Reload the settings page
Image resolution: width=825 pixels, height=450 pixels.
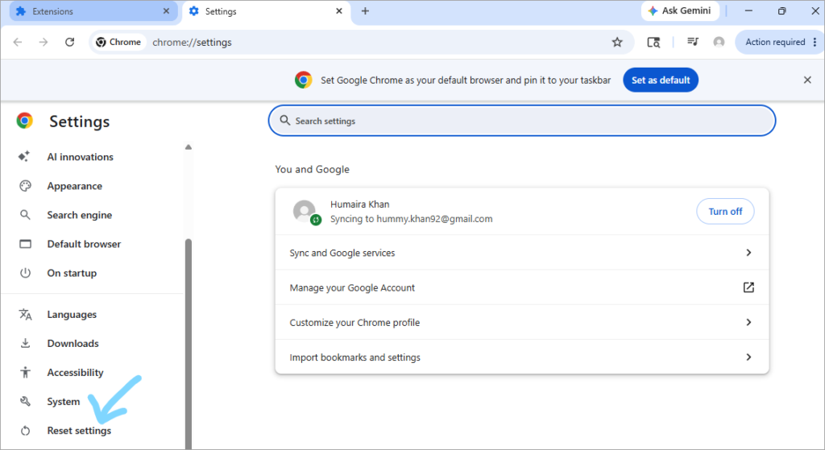[69, 42]
